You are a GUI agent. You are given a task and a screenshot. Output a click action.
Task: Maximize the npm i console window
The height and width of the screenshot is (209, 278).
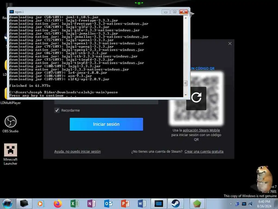coord(175,12)
